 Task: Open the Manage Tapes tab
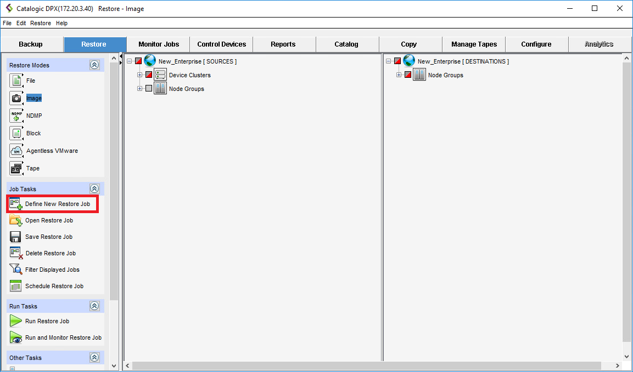(x=473, y=44)
